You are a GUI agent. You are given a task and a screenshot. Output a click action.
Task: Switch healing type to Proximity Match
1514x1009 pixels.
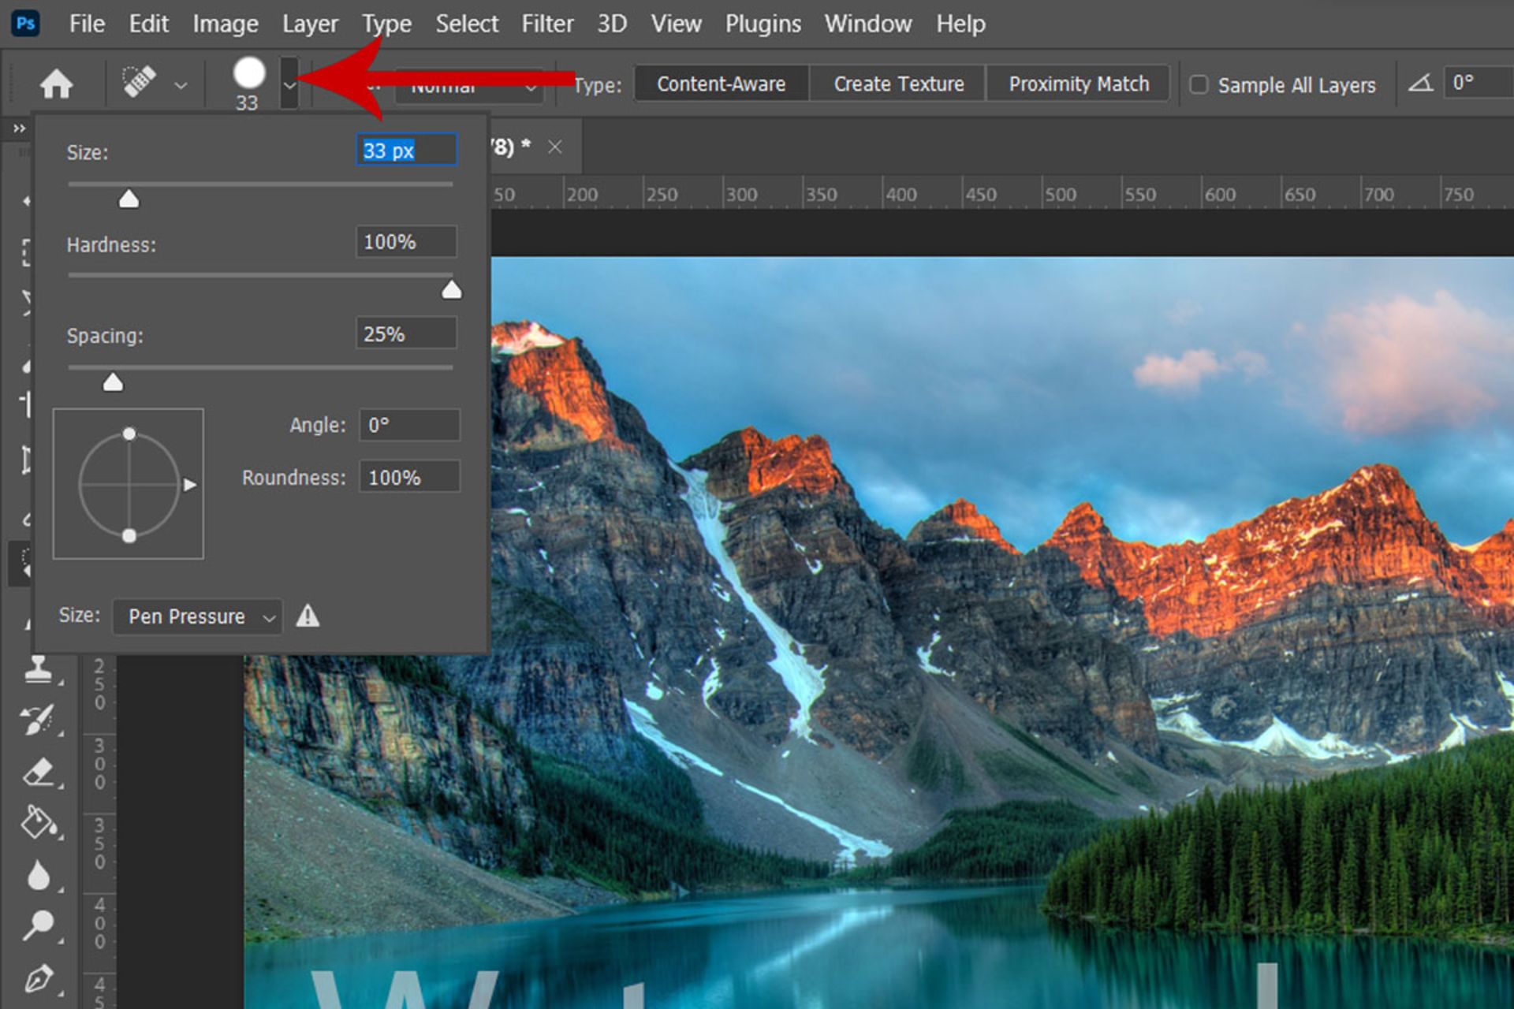(1078, 84)
